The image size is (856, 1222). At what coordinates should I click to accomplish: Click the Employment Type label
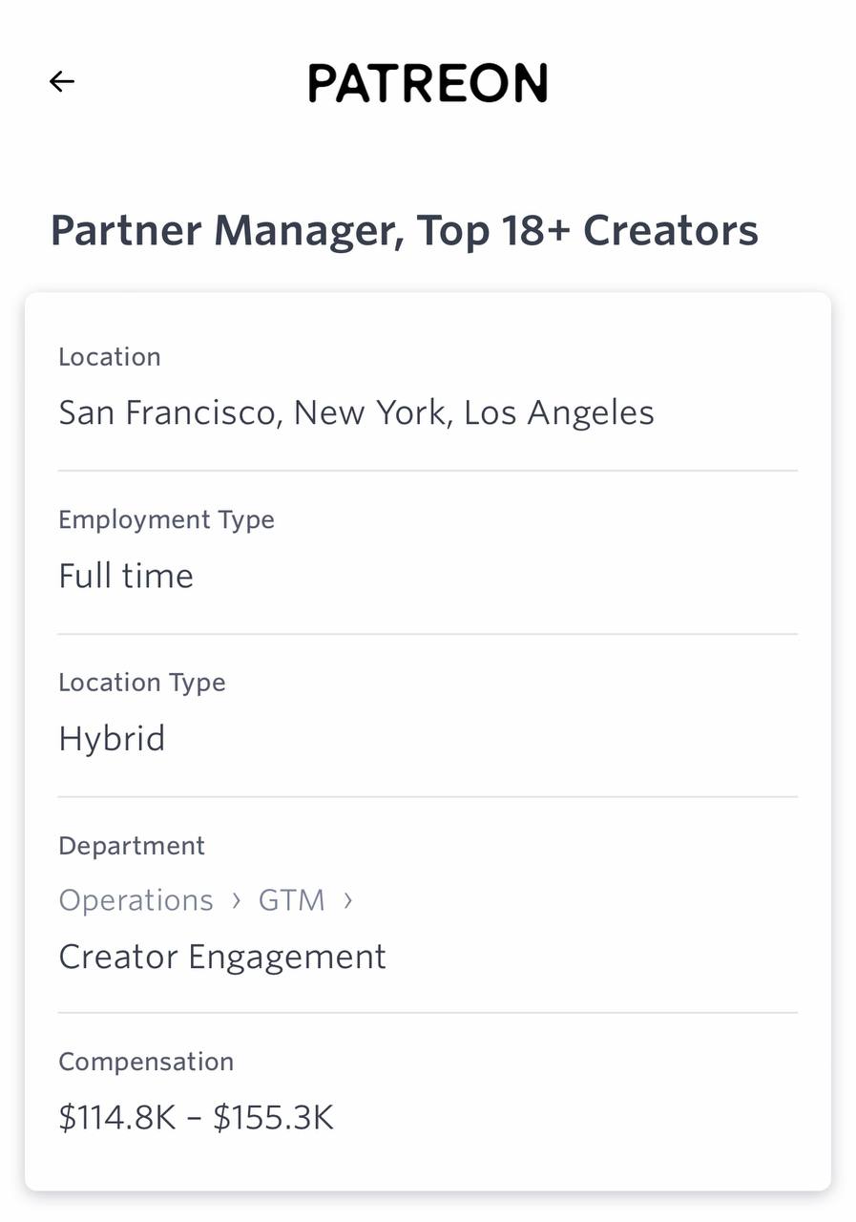click(x=166, y=519)
